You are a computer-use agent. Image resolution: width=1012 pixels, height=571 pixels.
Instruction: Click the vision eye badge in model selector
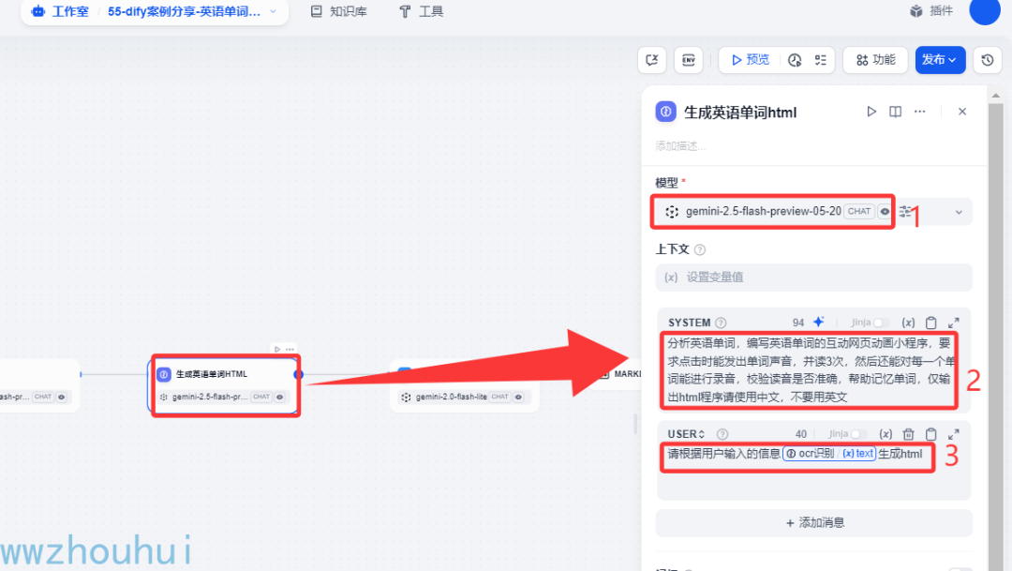pyautogui.click(x=885, y=211)
